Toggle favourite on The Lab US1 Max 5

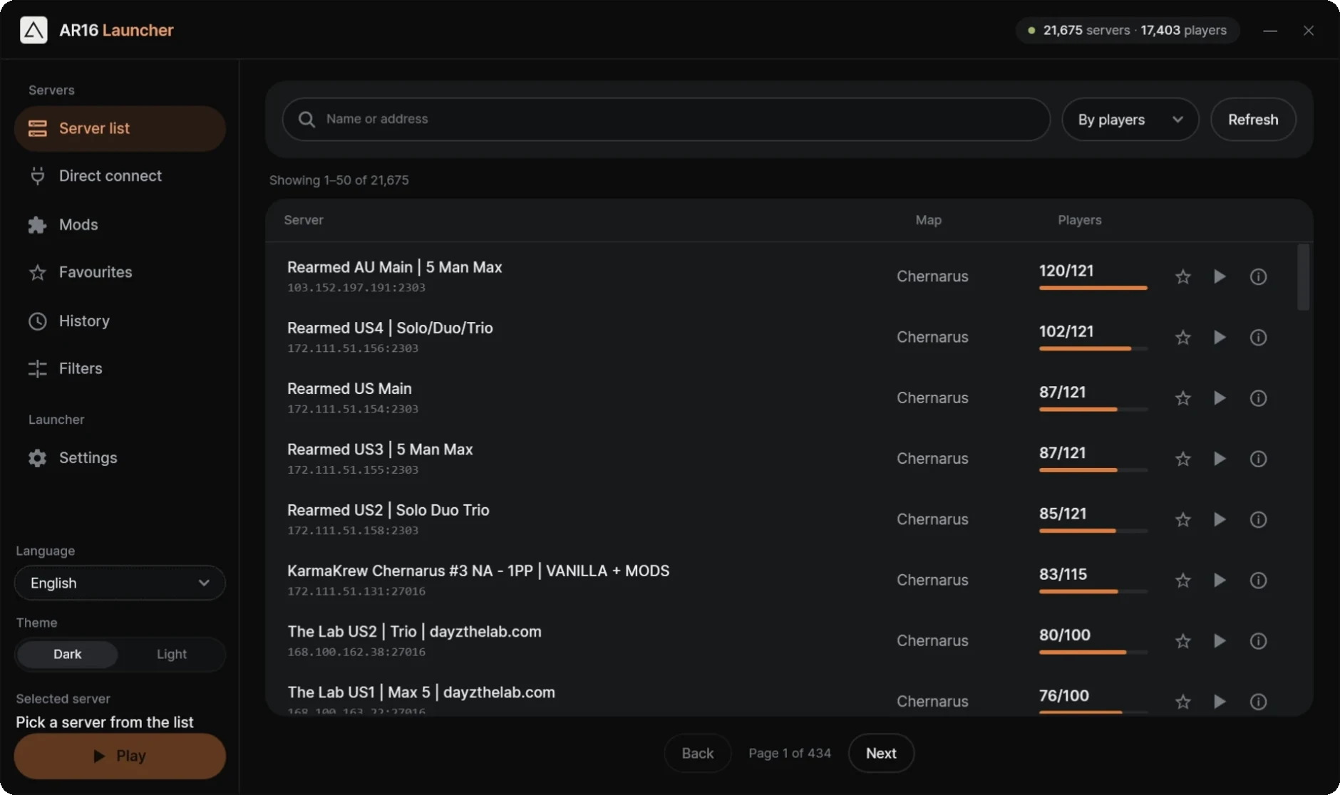1182,702
